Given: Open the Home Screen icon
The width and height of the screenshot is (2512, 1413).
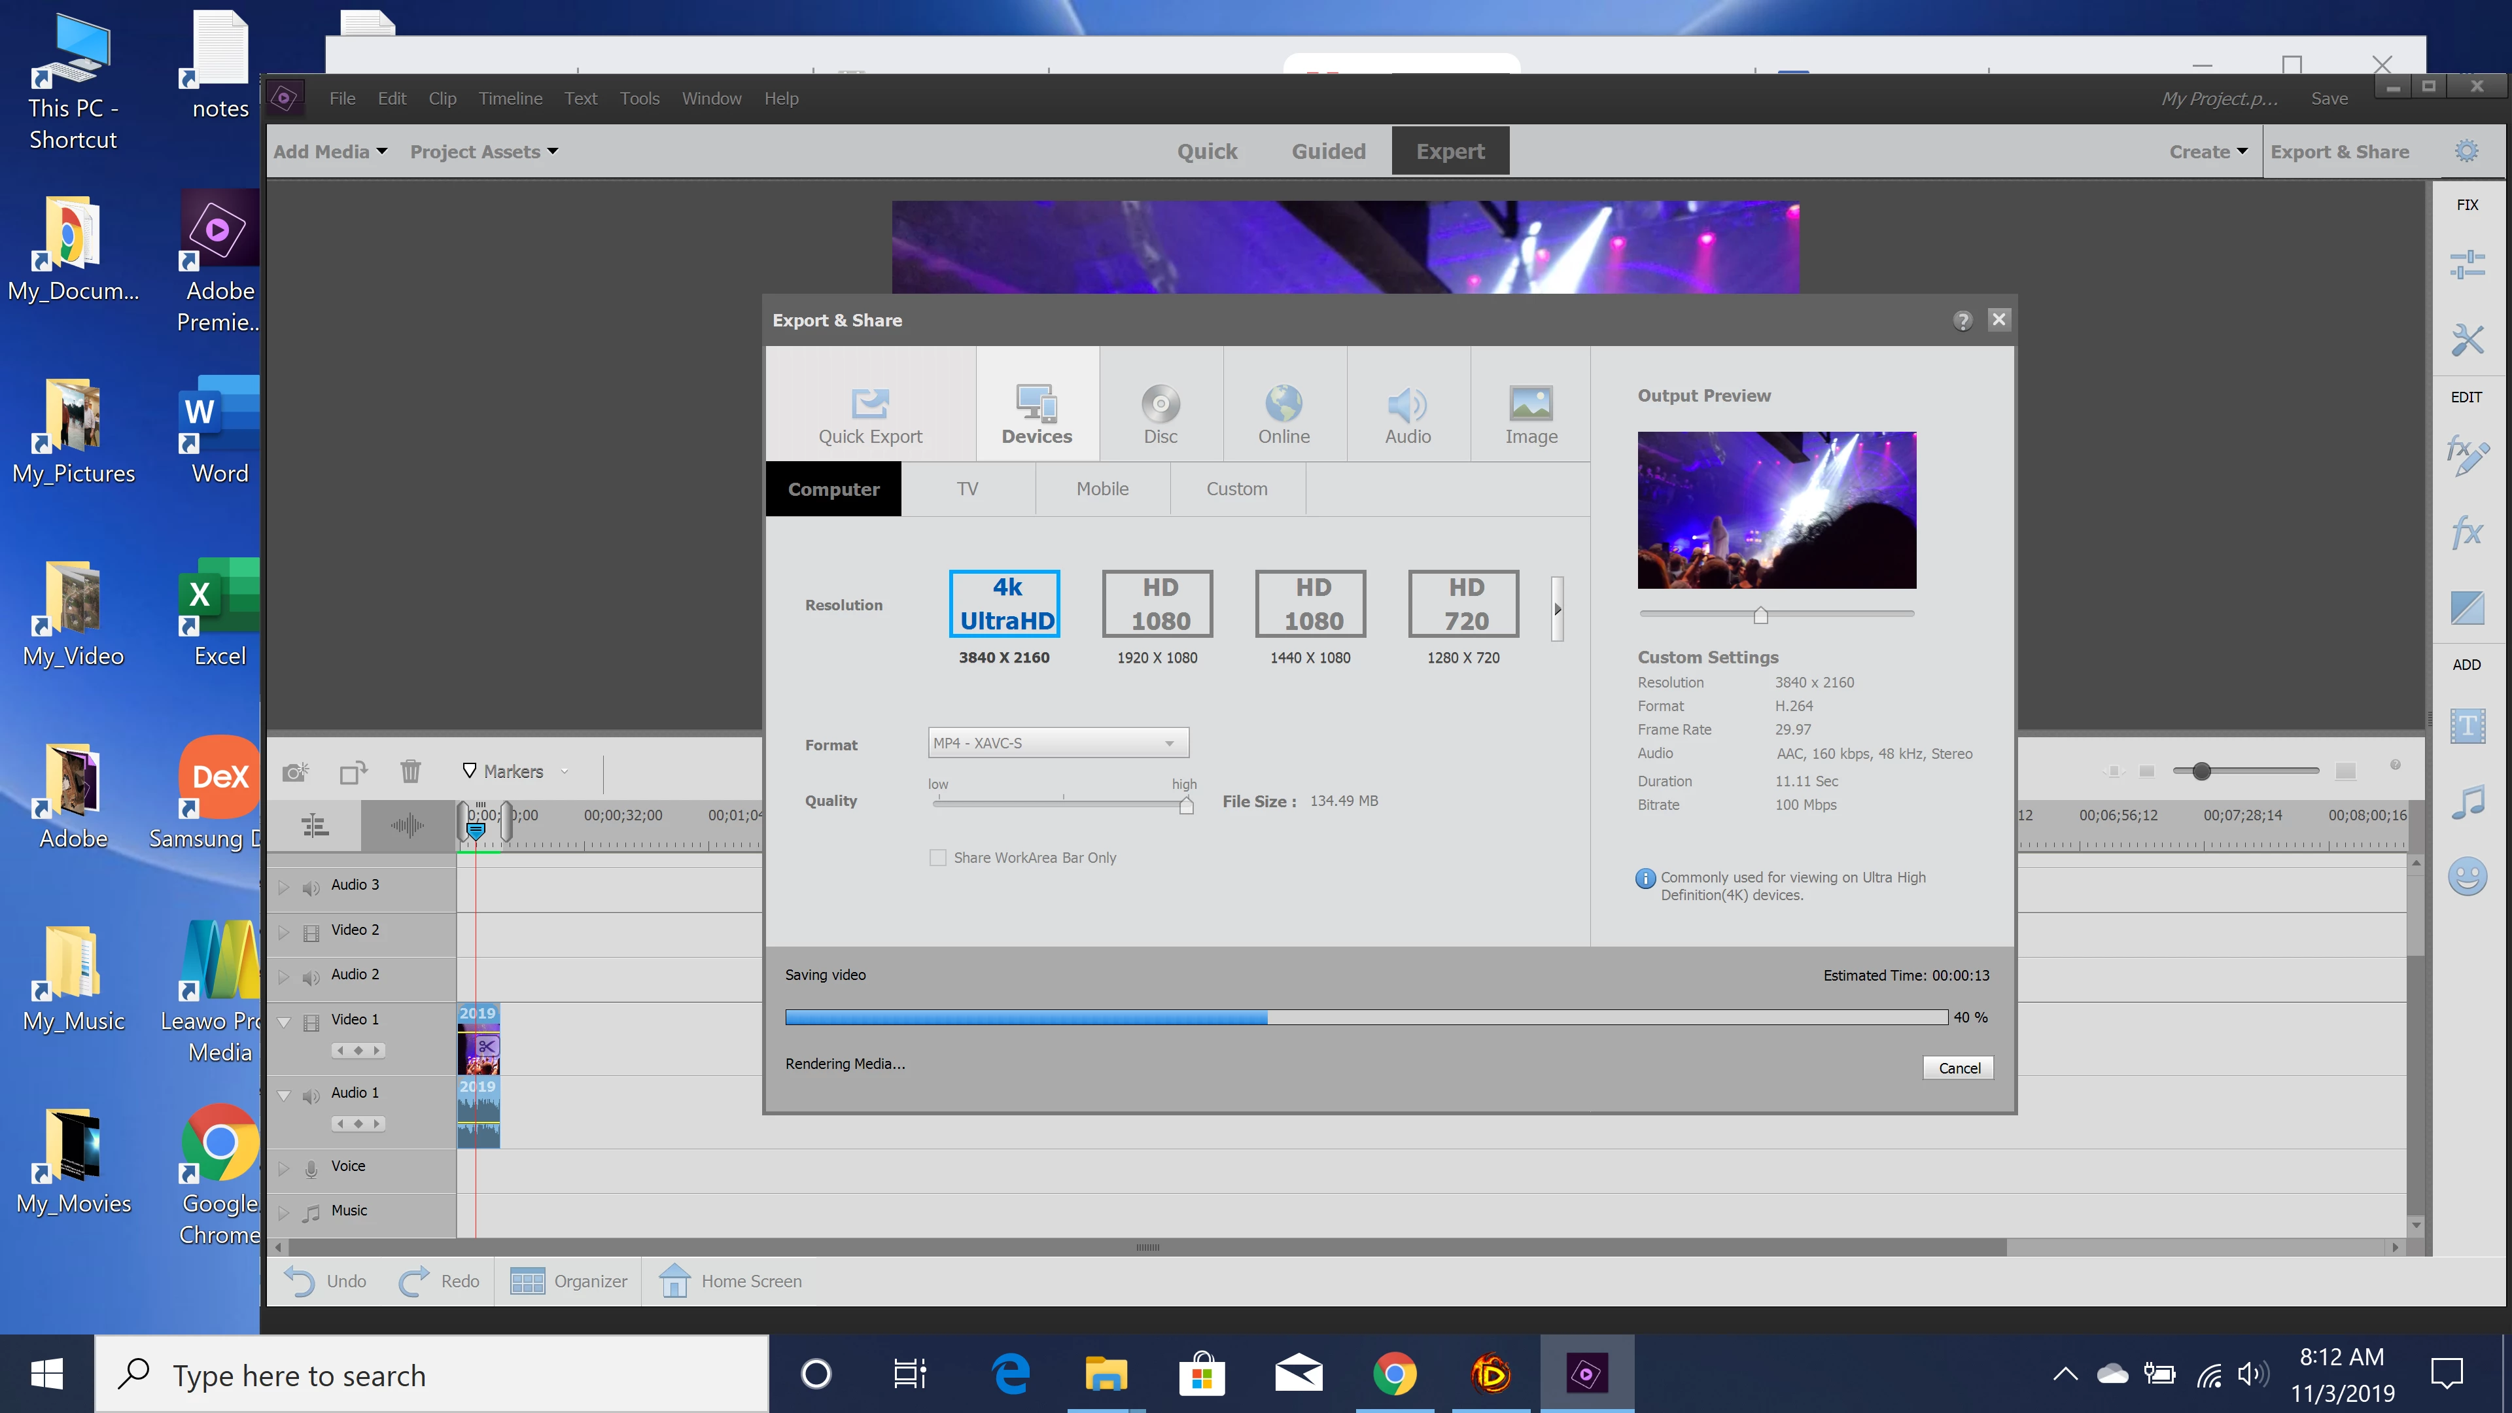Looking at the screenshot, I should pos(675,1280).
